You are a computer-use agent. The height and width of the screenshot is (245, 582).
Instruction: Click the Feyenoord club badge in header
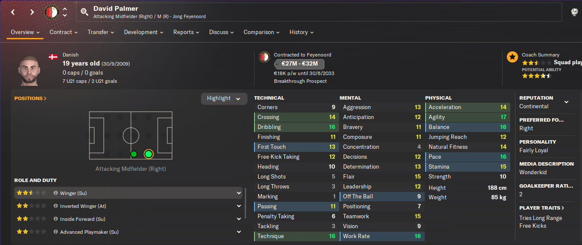point(52,12)
